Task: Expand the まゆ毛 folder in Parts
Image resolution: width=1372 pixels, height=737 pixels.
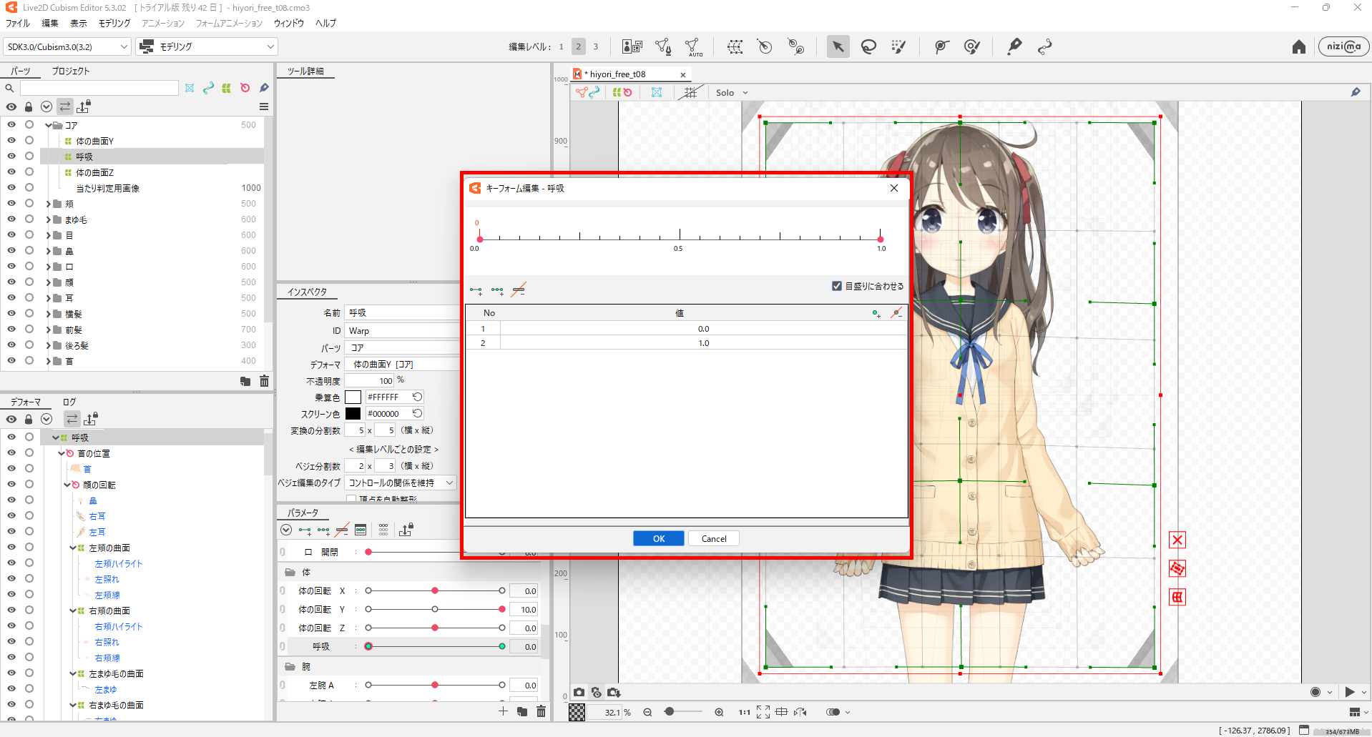Action: [48, 219]
